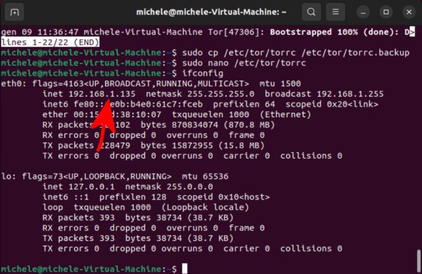
Task: Open the terminal search tool
Action: 311,12
